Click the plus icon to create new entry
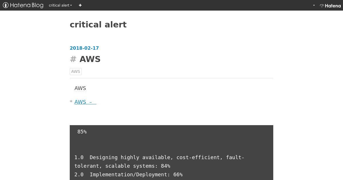 80,5
